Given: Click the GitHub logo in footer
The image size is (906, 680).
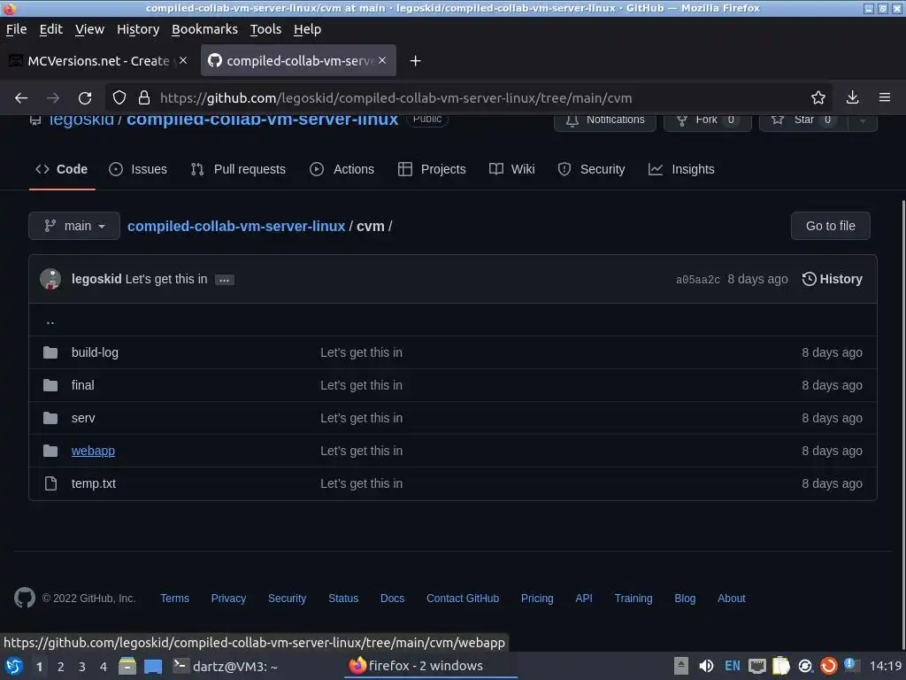Looking at the screenshot, I should [25, 598].
